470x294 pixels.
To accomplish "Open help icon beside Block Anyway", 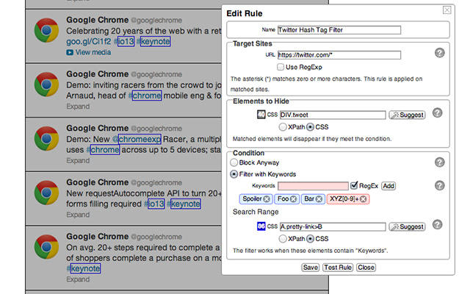I will point(439,162).
